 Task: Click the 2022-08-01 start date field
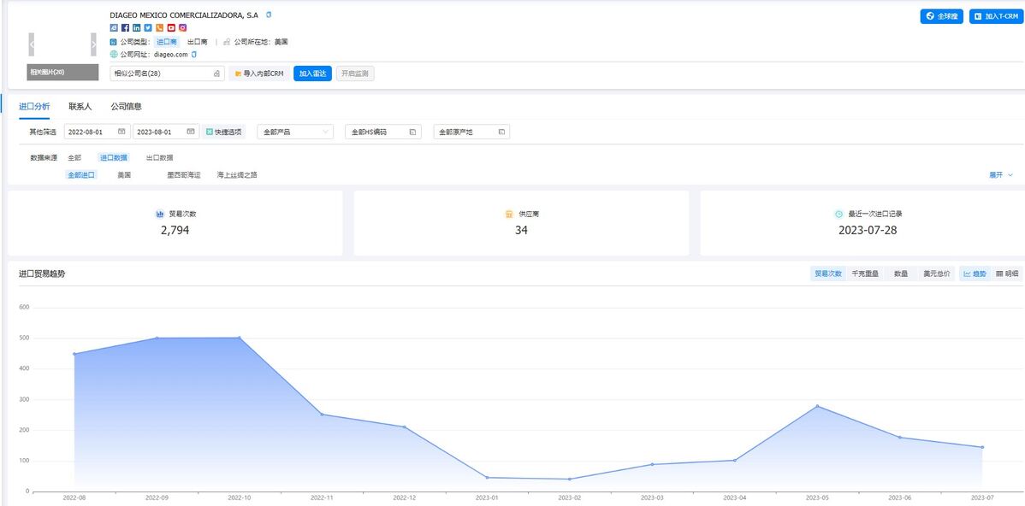point(98,132)
